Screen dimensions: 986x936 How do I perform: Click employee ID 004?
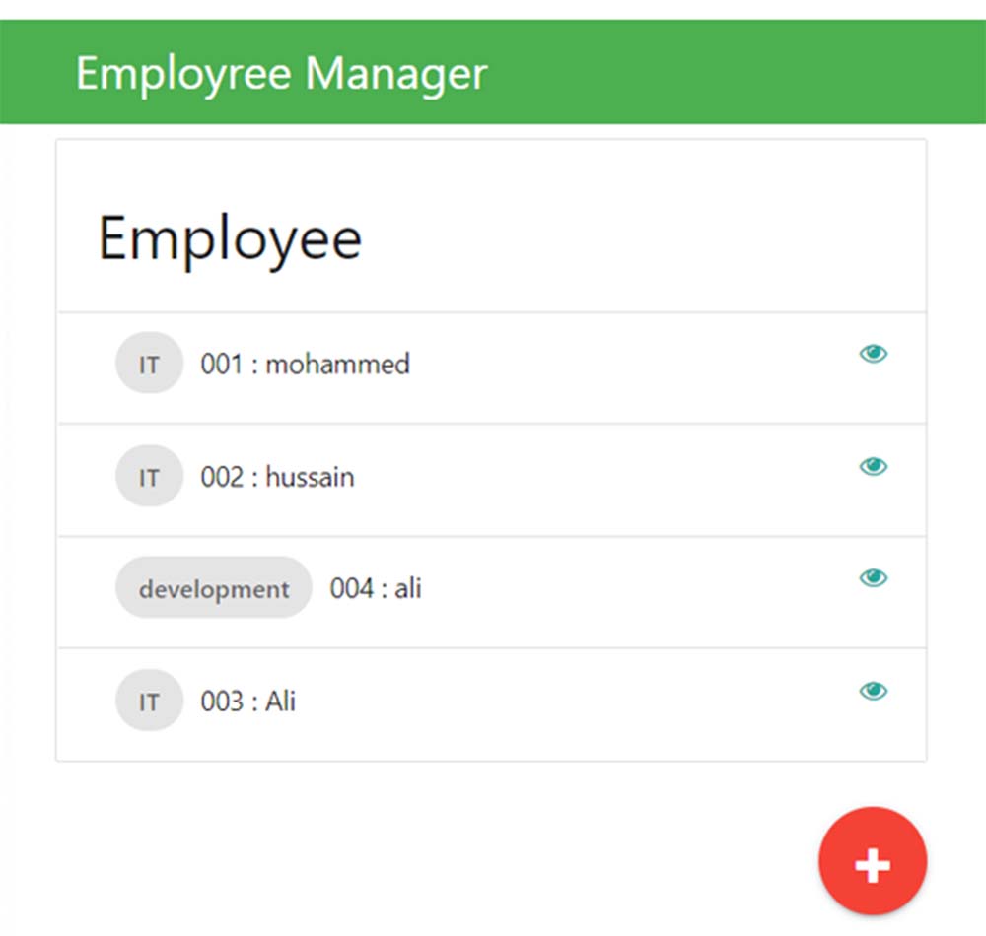(351, 589)
